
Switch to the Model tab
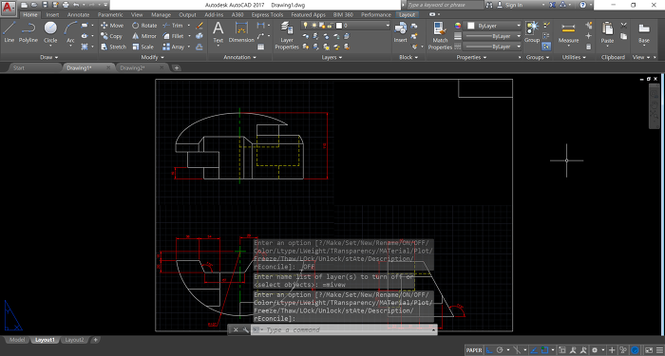point(17,340)
